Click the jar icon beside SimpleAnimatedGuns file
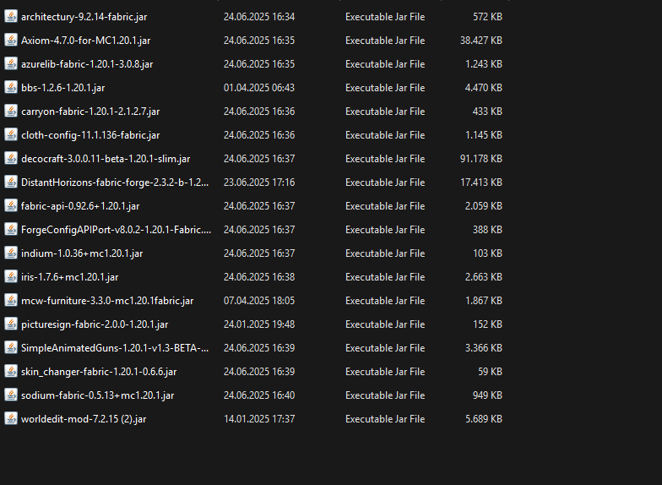The image size is (662, 485). click(x=11, y=348)
